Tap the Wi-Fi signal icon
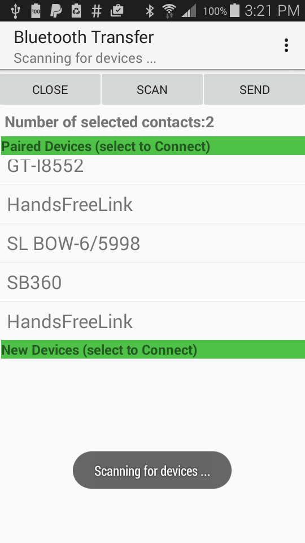 tap(169, 11)
